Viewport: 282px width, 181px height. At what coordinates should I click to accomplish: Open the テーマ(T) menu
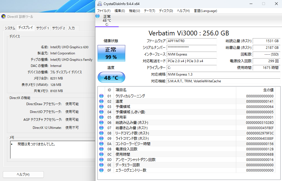(x=149, y=11)
